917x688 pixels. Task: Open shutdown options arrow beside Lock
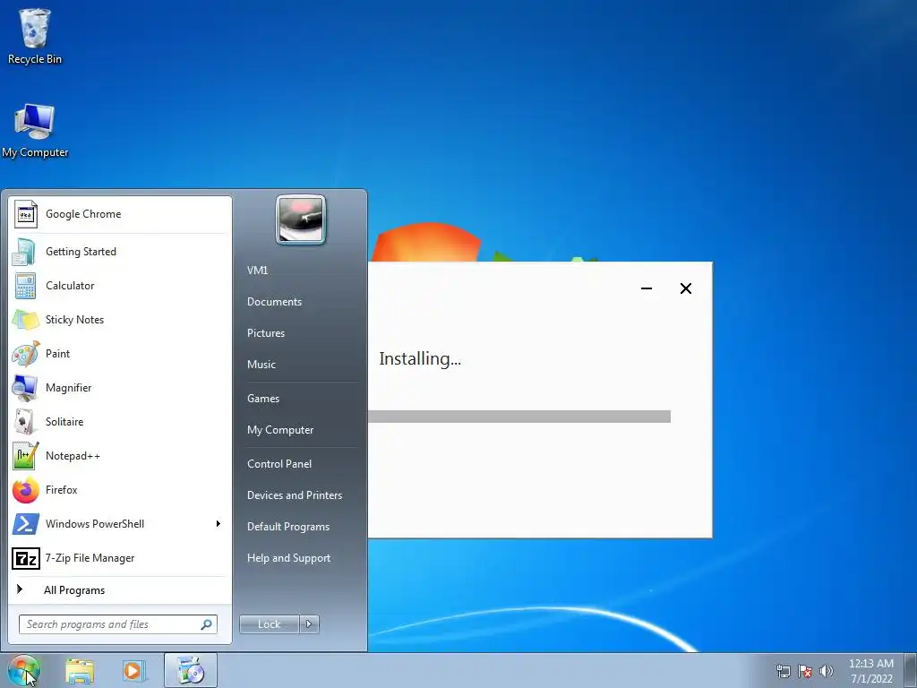pos(309,624)
